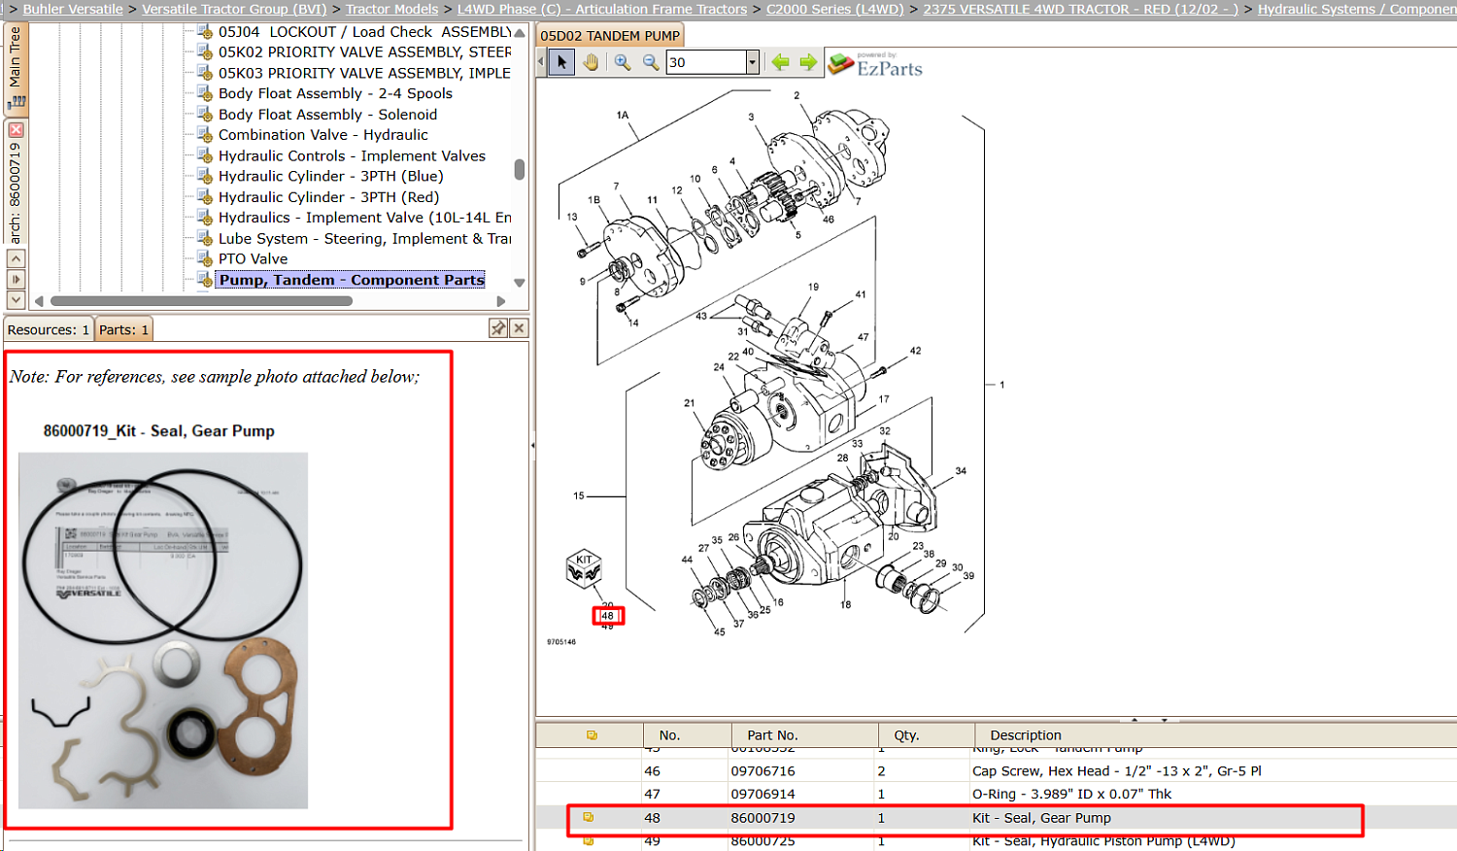This screenshot has height=851, width=1457.
Task: Click the tree horizontal scrollbar thumb
Action: pos(201,301)
